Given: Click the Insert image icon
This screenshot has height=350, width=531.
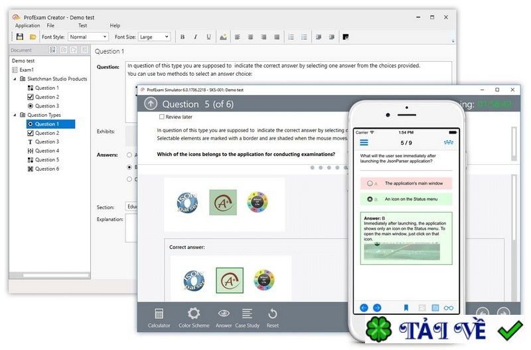Looking at the screenshot, I should pos(223,37).
